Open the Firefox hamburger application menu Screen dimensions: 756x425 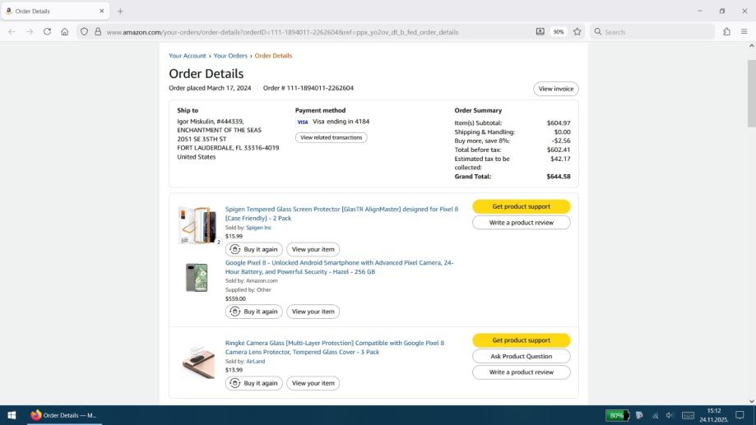pyautogui.click(x=744, y=32)
